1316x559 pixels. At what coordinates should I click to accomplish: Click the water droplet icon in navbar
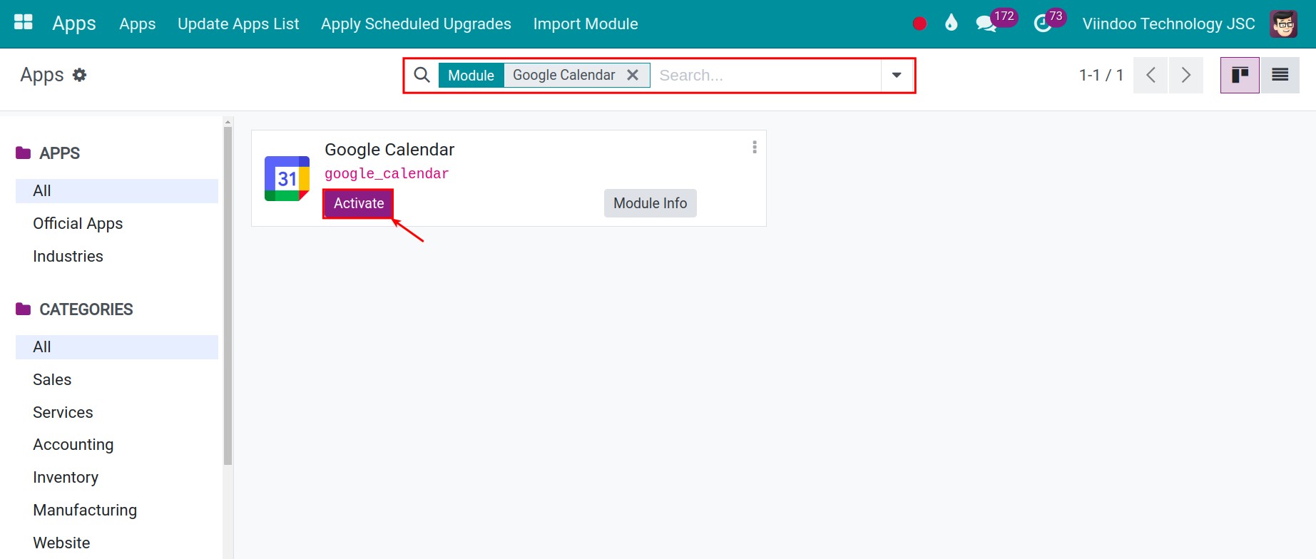click(x=951, y=24)
